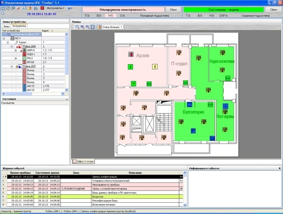Expand the АМП-4 device node
This screenshot has width=283, height=214.
tap(16, 50)
